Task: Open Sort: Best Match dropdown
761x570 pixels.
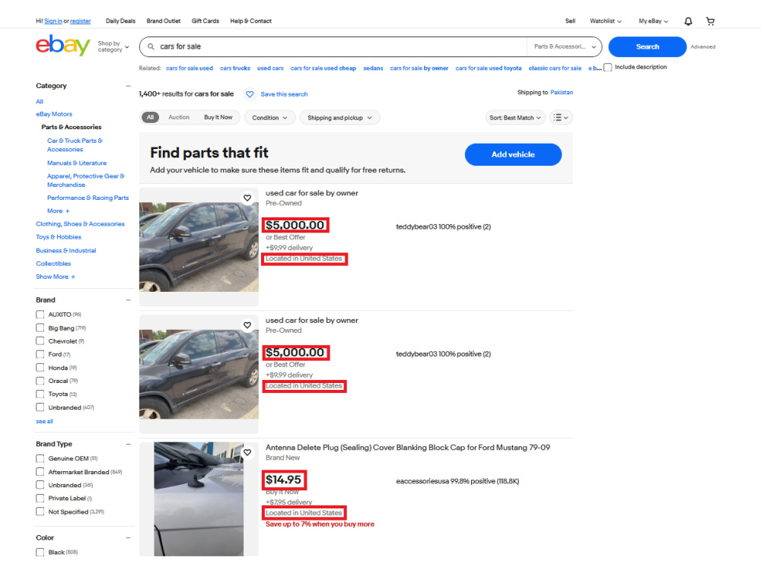Action: 515,118
